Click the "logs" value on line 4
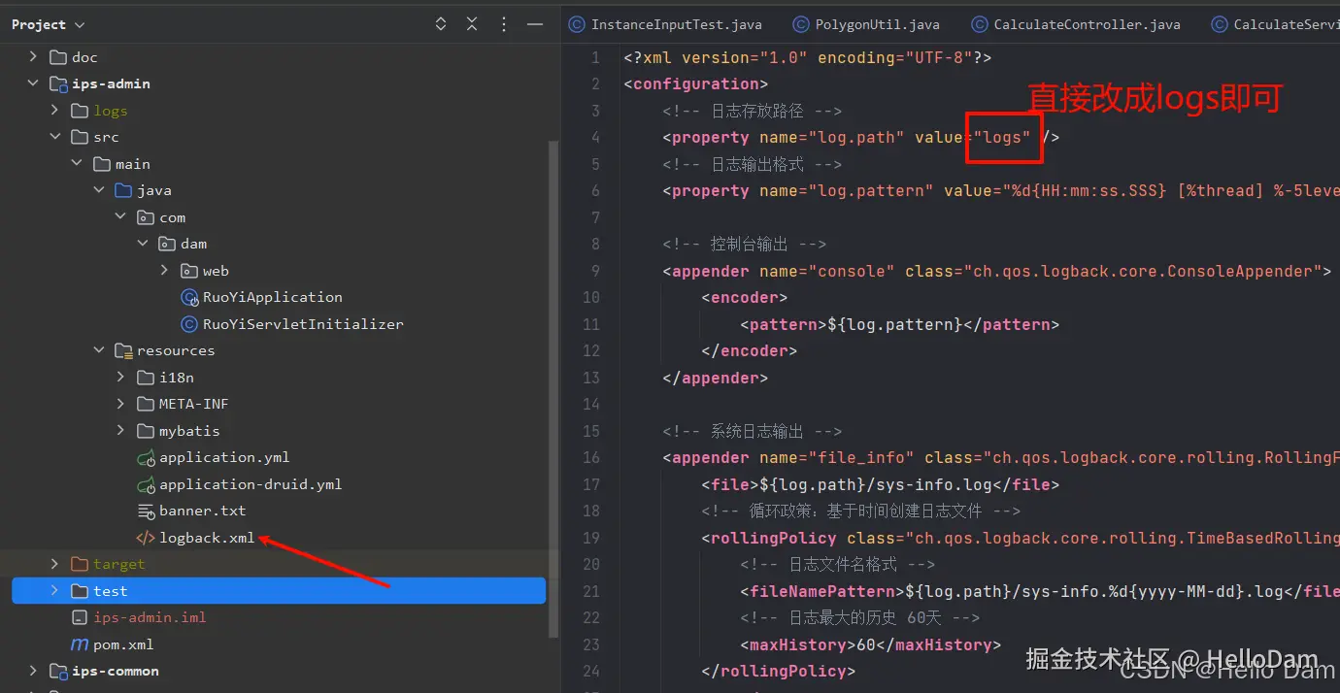Screen dimensions: 1340x693 pyautogui.click(x=1002, y=137)
